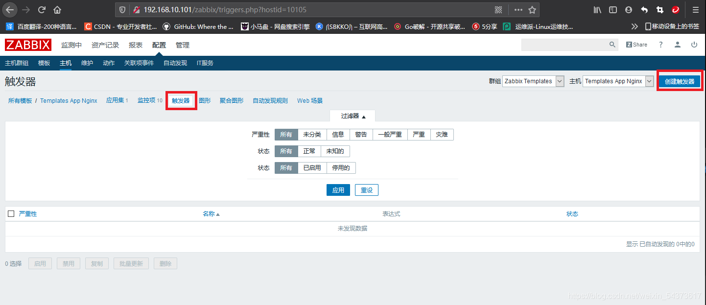
Task: Open the 所有模板 breadcrumb link
Action: [20, 101]
